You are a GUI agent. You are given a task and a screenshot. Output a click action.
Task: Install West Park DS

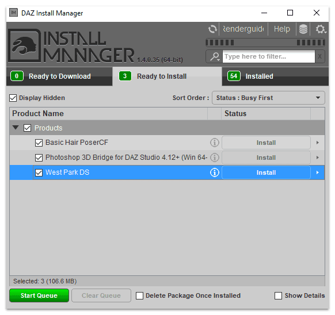266,172
